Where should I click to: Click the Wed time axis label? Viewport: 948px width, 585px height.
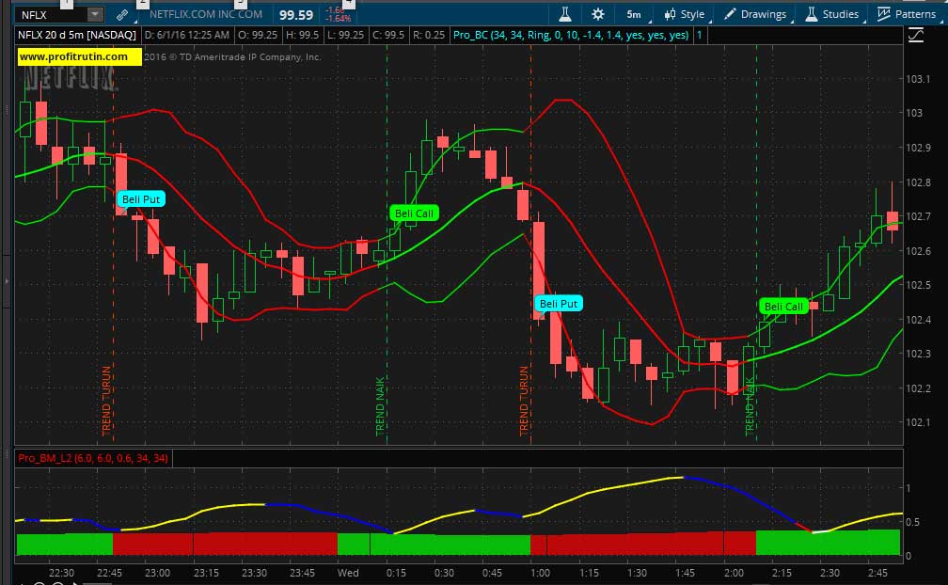click(348, 573)
